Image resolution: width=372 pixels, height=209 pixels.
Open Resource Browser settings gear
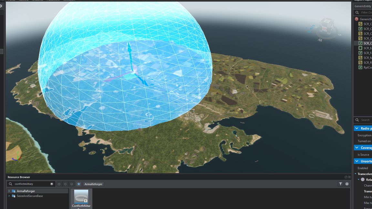point(347,184)
